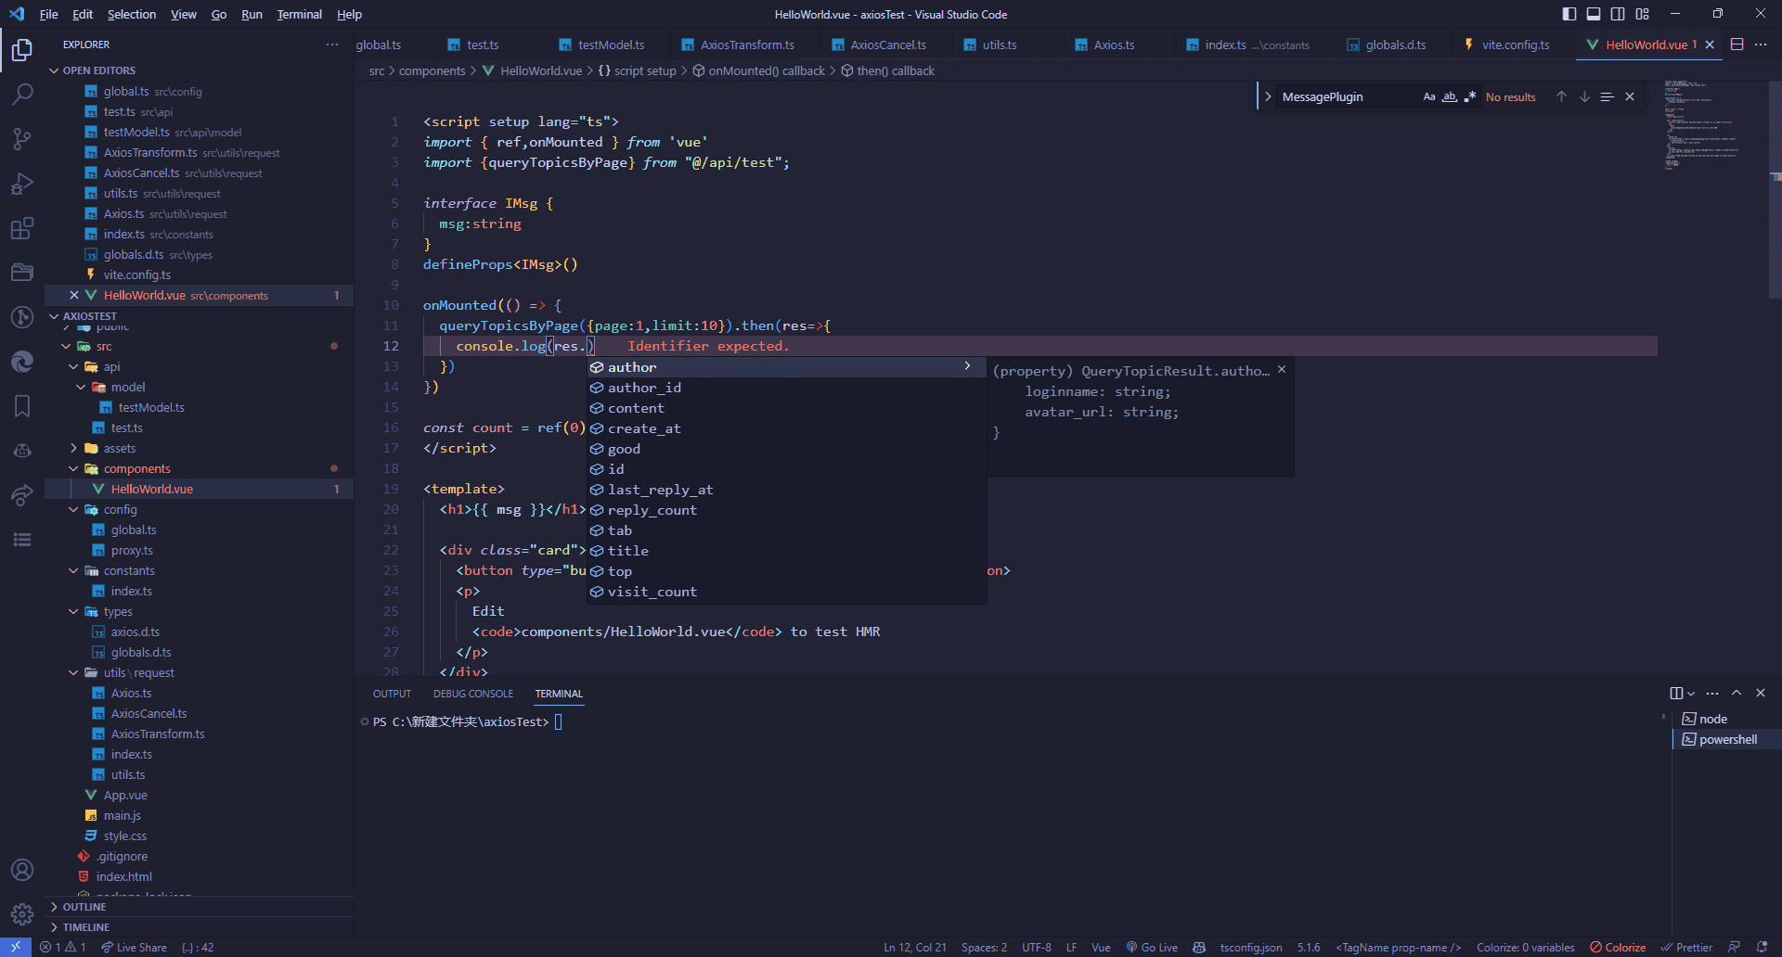Click Spaces: 2 indentation setting
Screen dimensions: 1782x957
point(984,947)
